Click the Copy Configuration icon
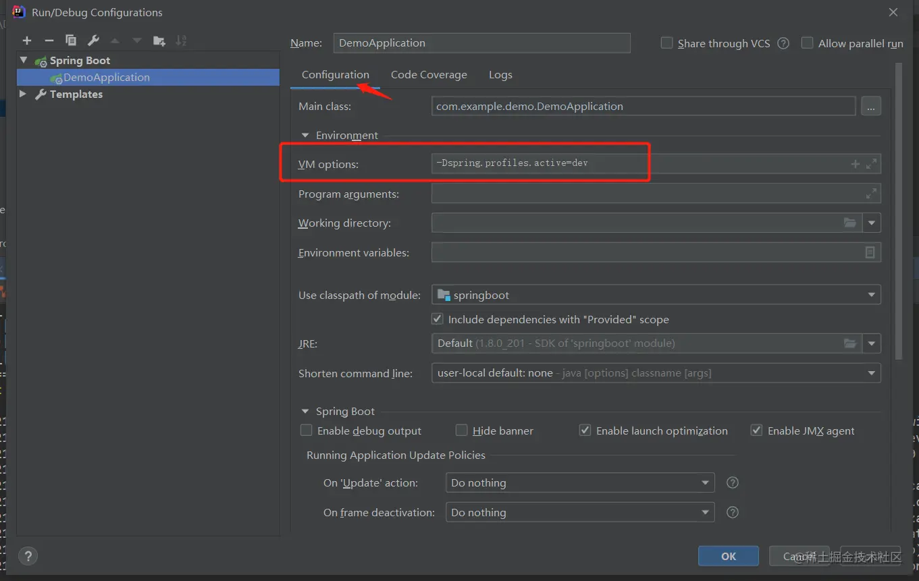 point(71,40)
